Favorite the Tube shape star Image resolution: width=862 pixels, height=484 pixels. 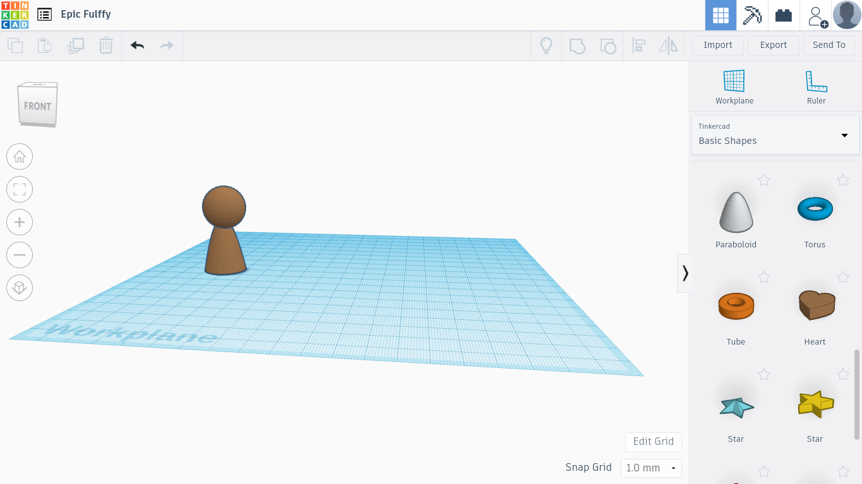click(764, 277)
